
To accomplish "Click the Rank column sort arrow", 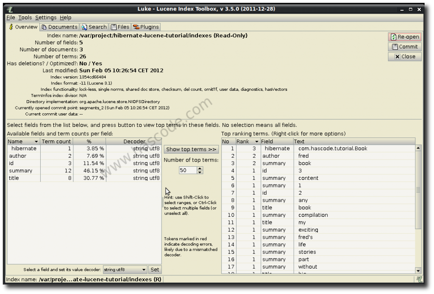I will tap(256, 141).
